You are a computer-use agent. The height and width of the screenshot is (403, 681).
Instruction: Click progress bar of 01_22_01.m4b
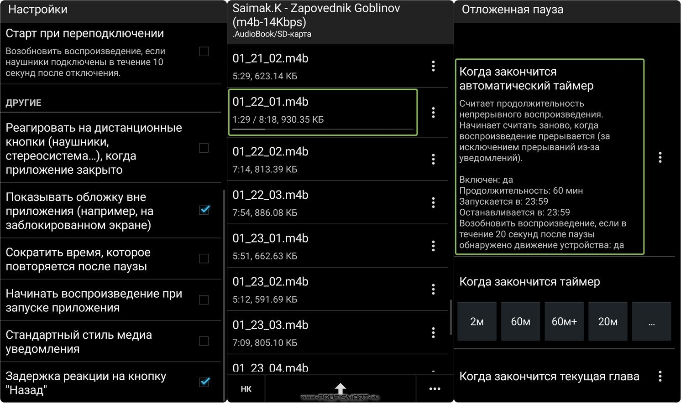323,129
